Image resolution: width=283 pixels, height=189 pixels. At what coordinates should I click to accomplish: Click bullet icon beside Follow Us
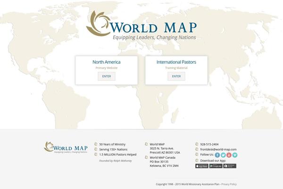point(197,155)
